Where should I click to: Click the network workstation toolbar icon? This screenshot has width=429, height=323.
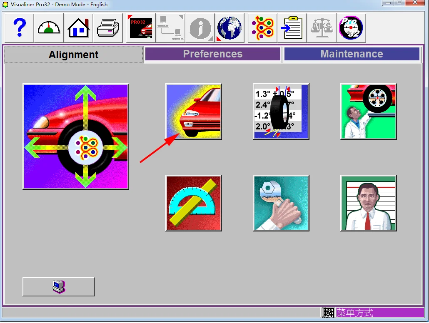pyautogui.click(x=170, y=27)
